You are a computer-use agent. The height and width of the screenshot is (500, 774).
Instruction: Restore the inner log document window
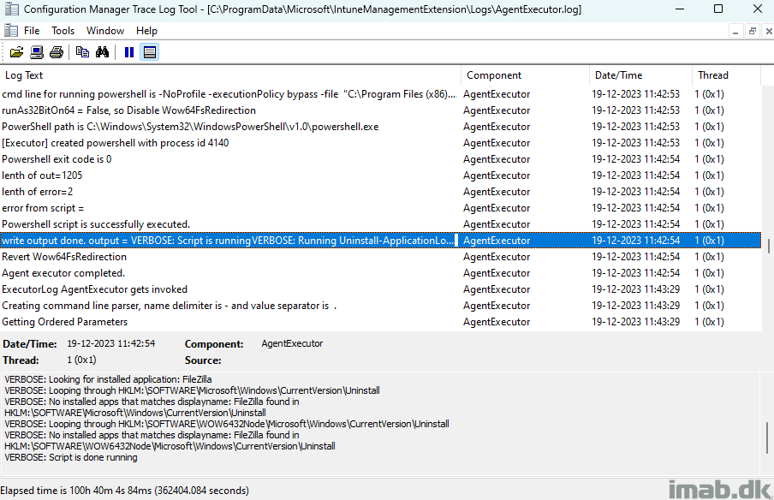753,31
